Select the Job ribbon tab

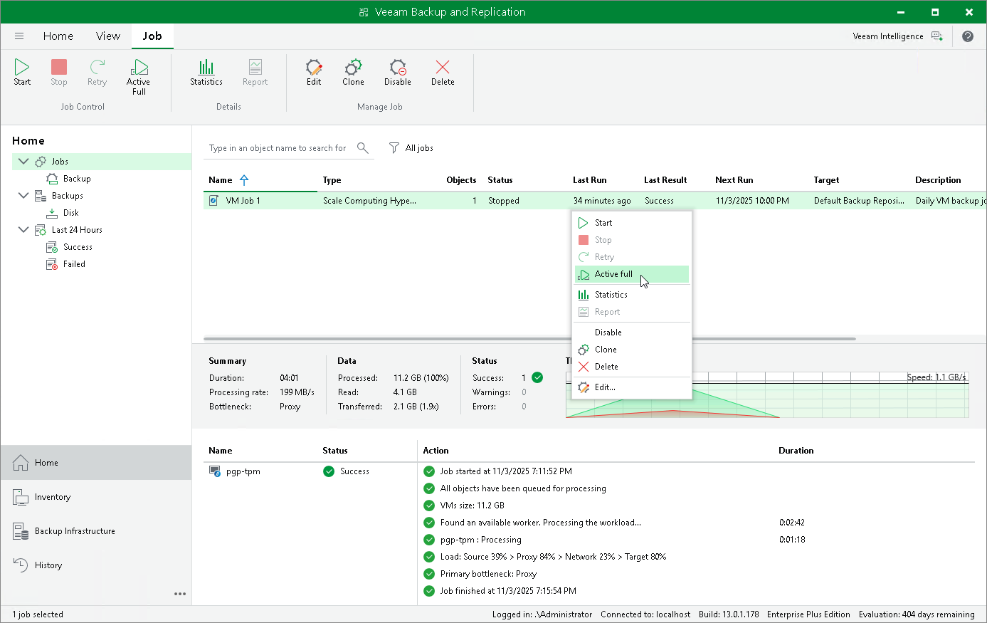[152, 36]
